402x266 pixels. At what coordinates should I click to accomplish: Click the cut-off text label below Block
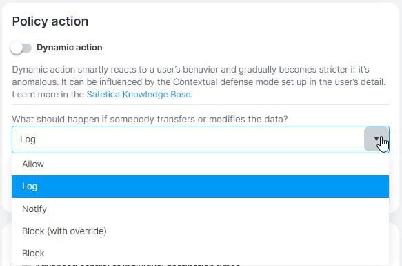coord(139,265)
